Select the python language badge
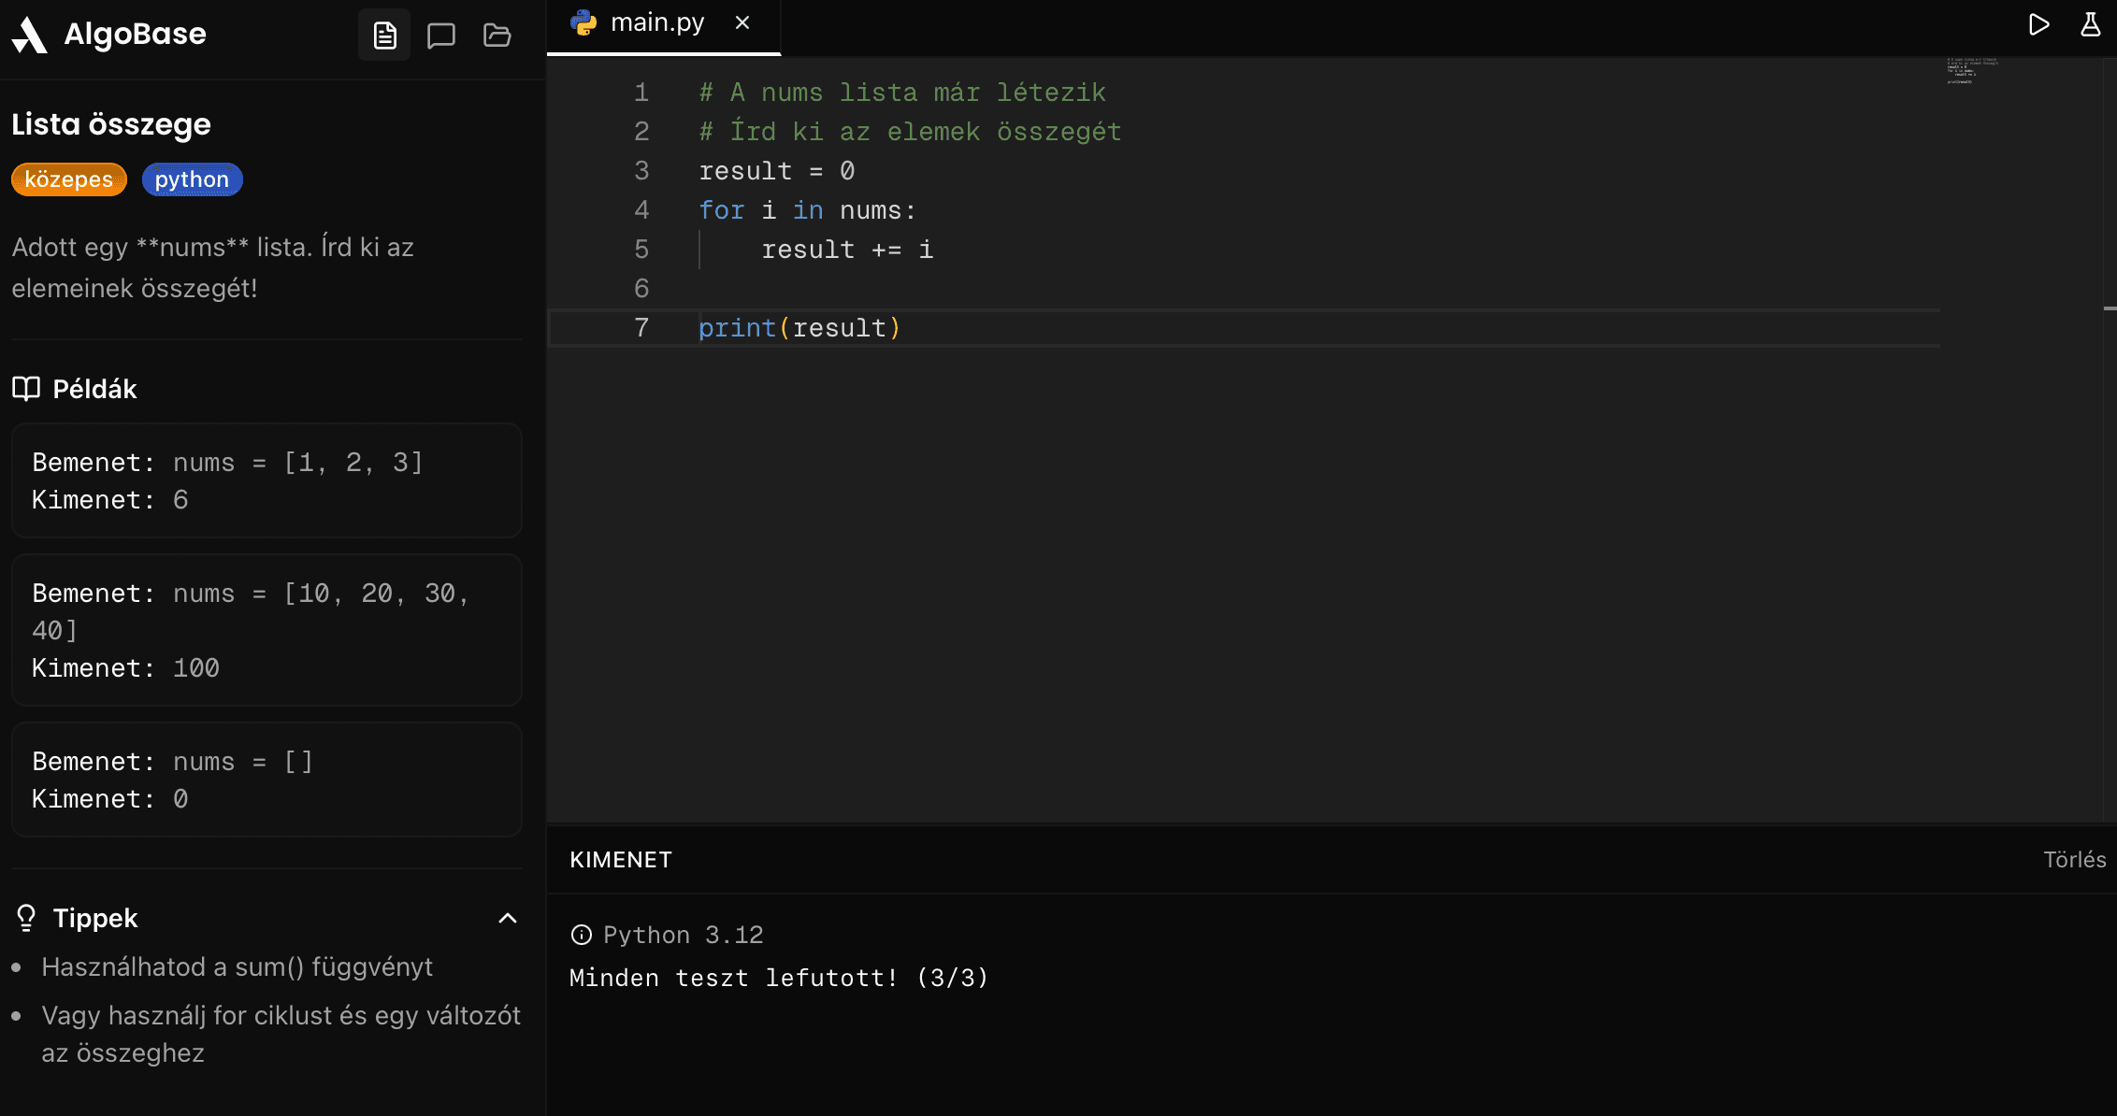This screenshot has height=1116, width=2117. (x=192, y=179)
